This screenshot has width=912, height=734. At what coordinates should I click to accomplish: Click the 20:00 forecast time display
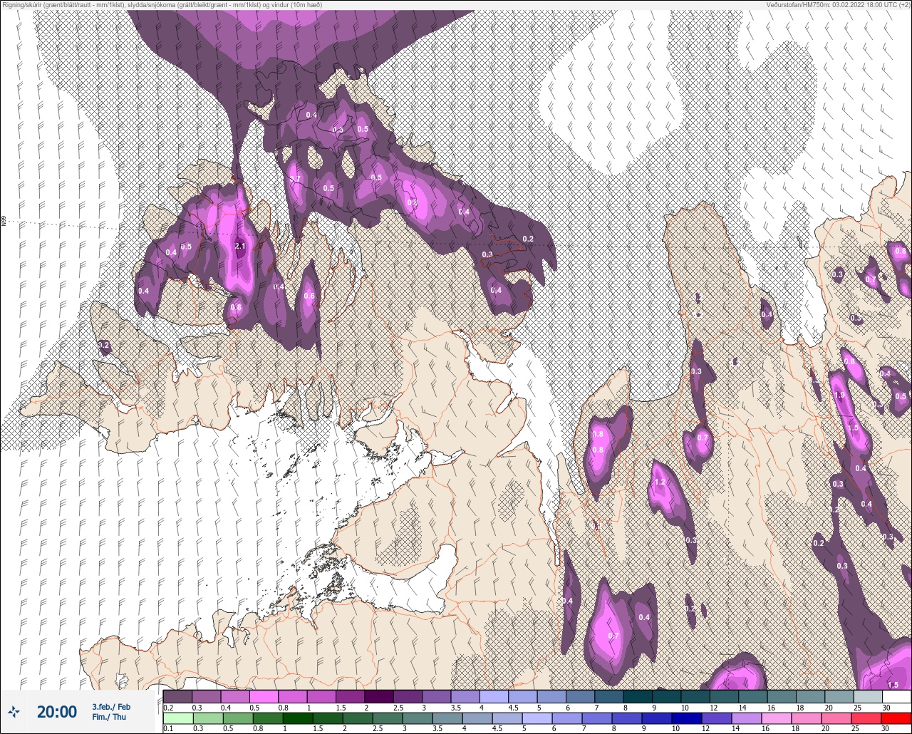57,712
